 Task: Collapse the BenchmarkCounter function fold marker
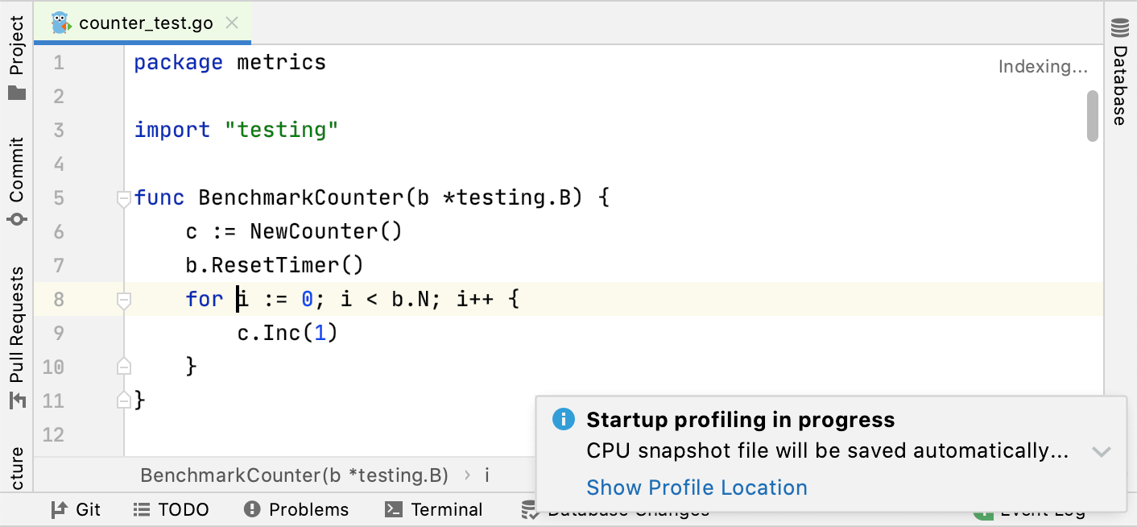click(124, 198)
